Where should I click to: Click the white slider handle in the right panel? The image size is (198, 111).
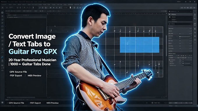(x=180, y=37)
